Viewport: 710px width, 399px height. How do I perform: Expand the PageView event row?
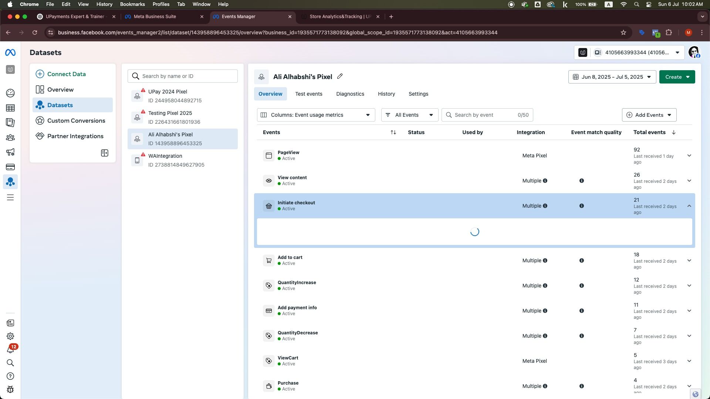[689, 156]
